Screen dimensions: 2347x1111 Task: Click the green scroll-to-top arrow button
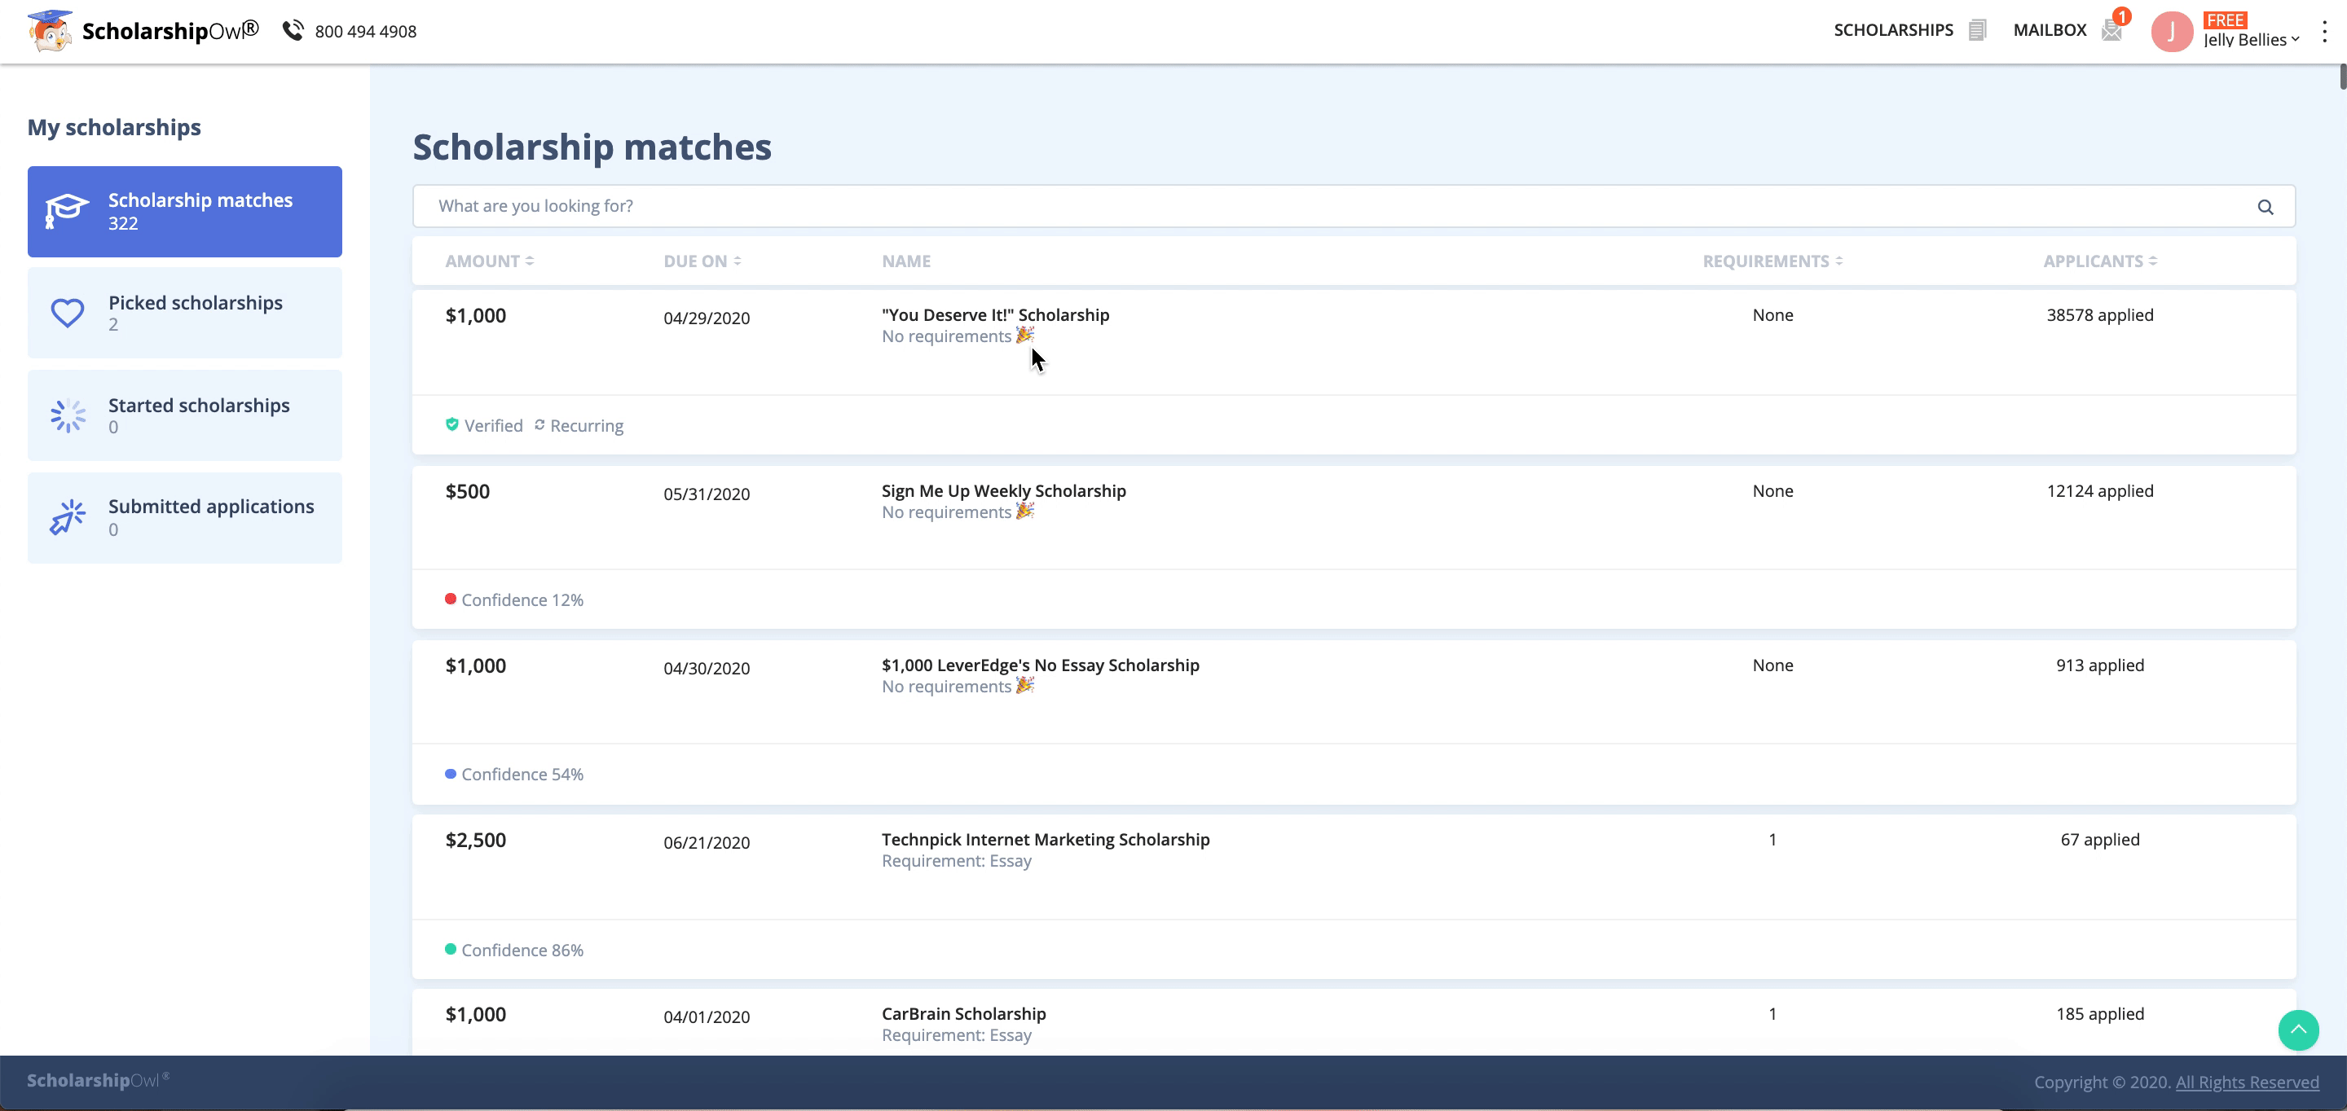2298,1030
